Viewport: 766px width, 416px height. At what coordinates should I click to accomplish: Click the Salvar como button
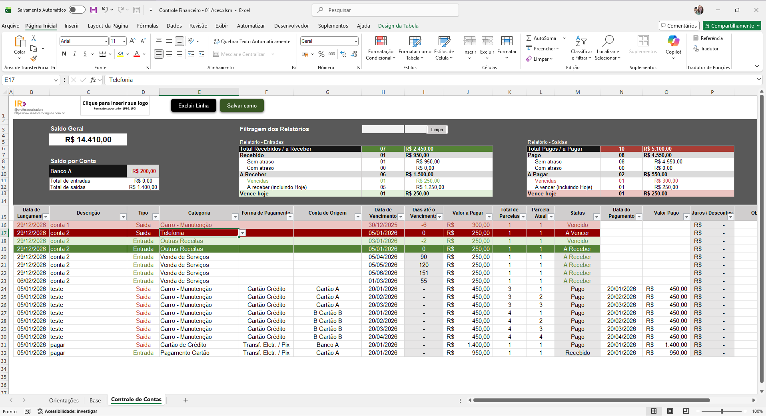tap(241, 105)
